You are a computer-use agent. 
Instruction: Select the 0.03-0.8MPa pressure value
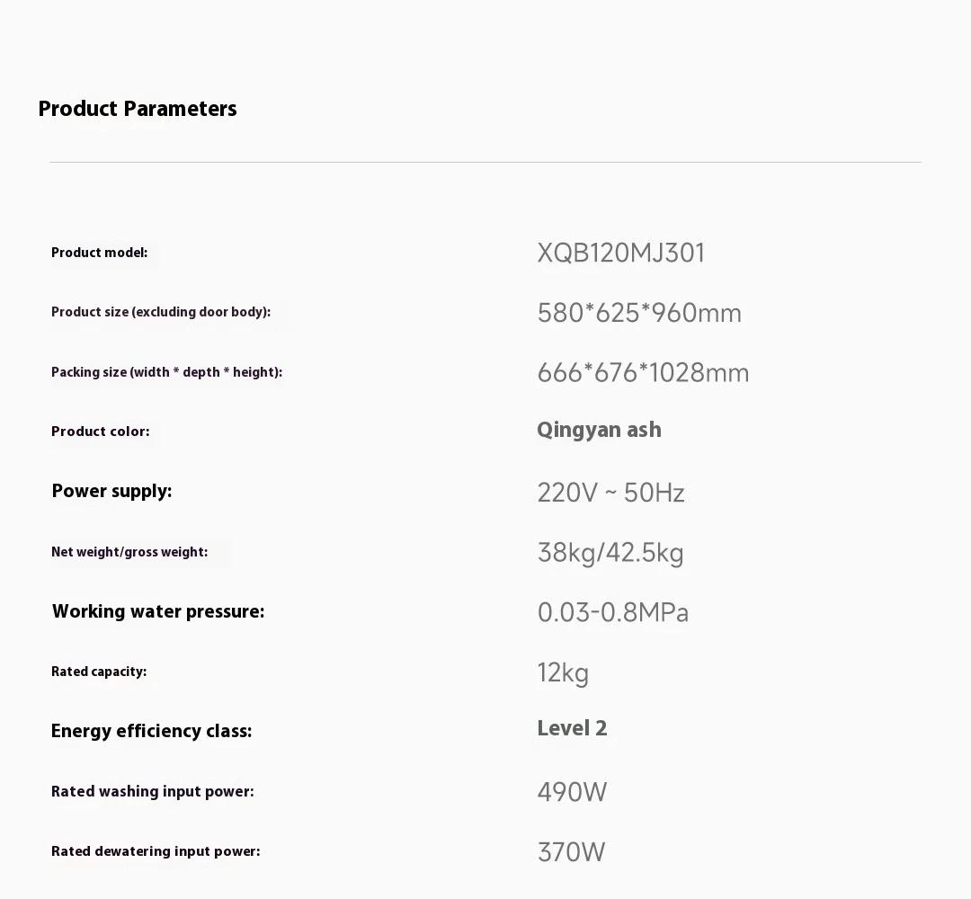point(613,613)
